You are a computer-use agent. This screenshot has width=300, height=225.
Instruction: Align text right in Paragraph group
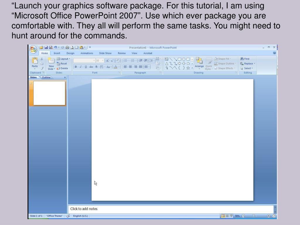(x=136, y=67)
